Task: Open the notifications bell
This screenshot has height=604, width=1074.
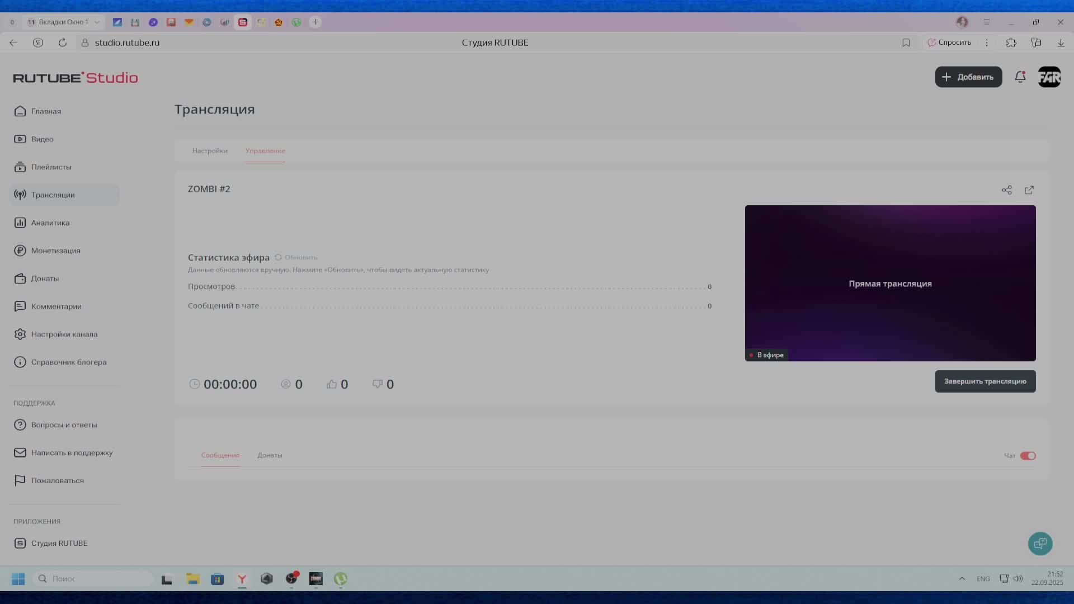Action: click(x=1020, y=77)
